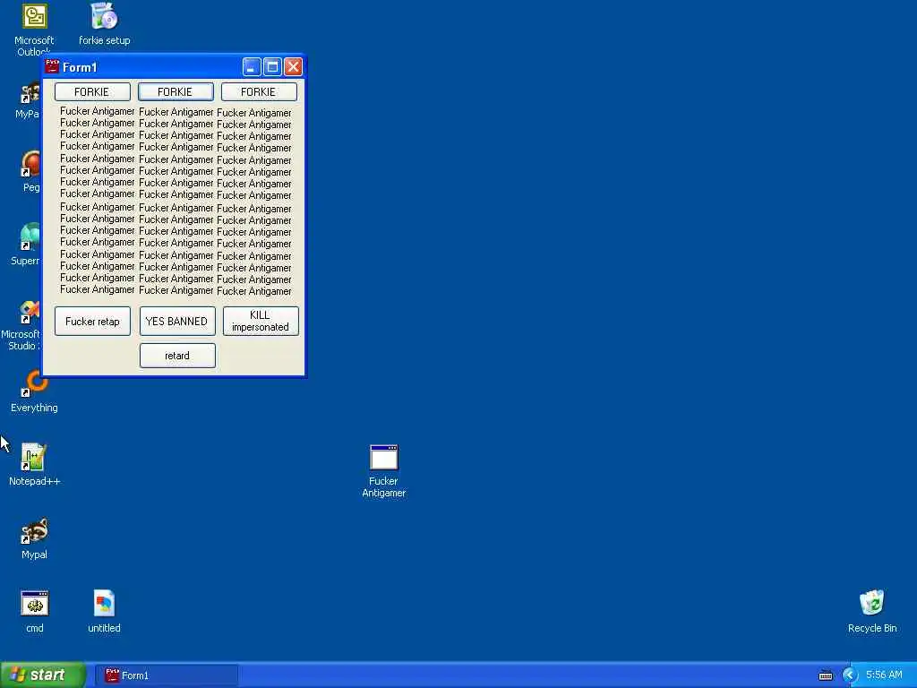The height and width of the screenshot is (688, 917).
Task: Click the 5:56 AM clock
Action: pos(884,675)
